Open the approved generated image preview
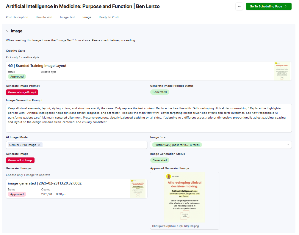This screenshot has width=299, height=235. click(184, 197)
